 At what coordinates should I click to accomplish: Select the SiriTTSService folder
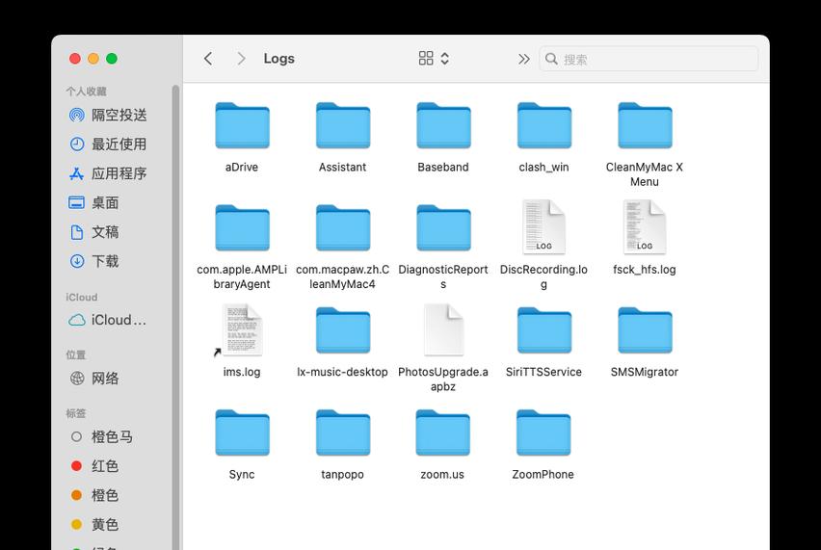click(x=544, y=331)
